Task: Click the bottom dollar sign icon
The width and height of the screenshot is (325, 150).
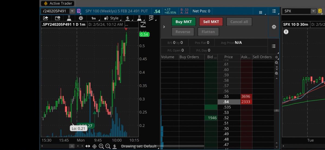Action: pos(115,146)
